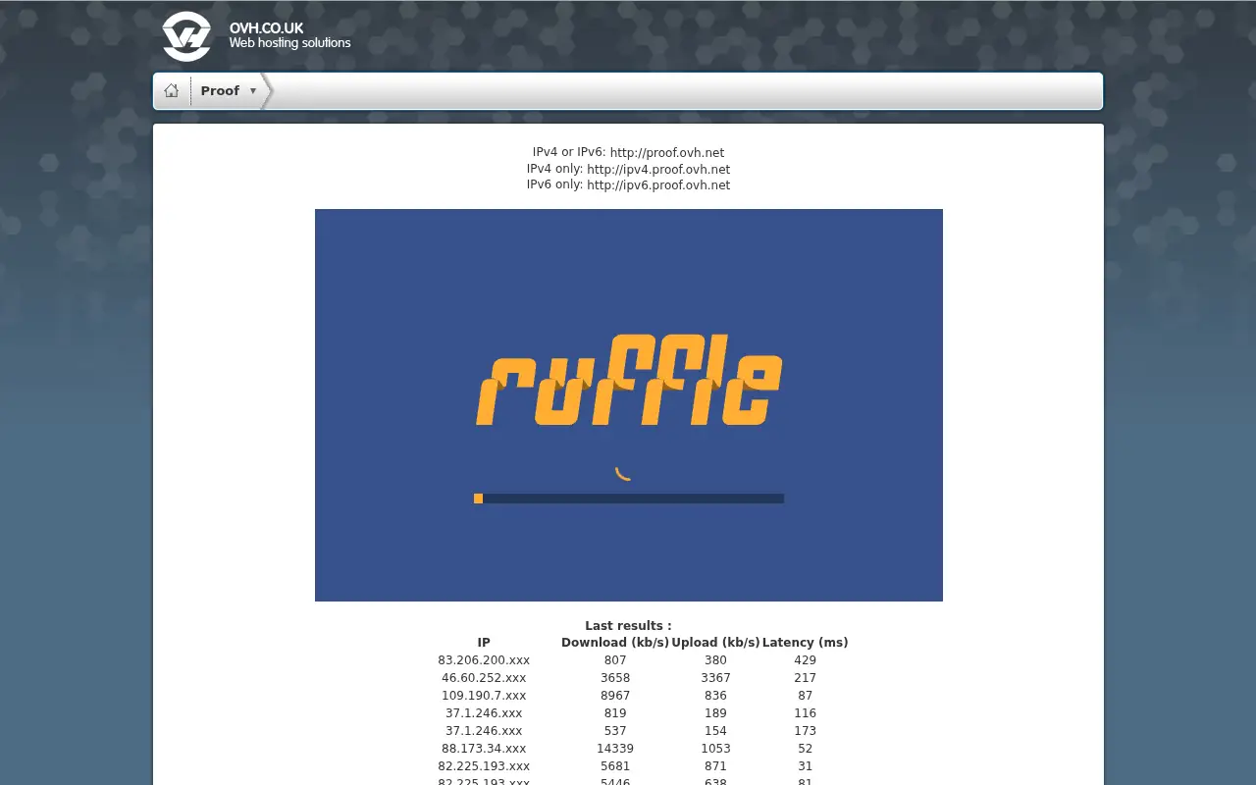This screenshot has height=785, width=1256.
Task: Click the Ruffle loading progress bar
Action: pos(629,498)
